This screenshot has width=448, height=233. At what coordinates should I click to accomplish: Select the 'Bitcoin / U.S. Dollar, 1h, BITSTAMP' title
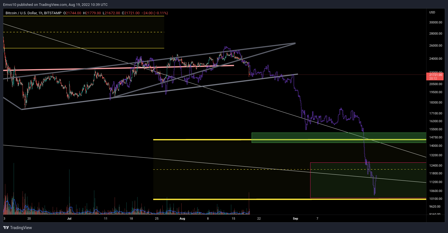33,13
